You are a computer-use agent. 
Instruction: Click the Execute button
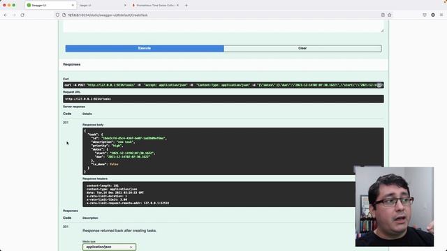145,48
